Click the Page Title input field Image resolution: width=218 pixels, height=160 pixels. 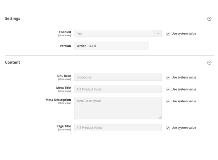pos(118,128)
